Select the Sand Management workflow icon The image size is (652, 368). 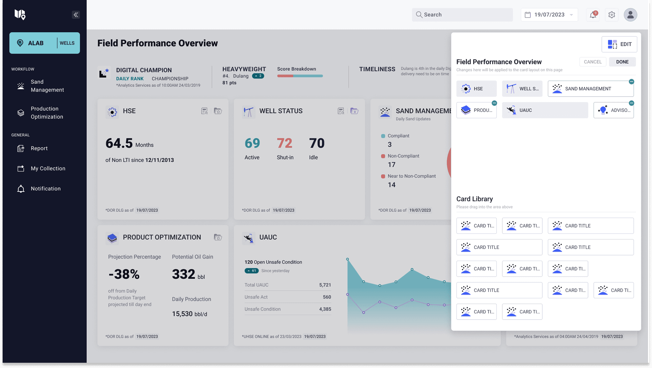click(x=20, y=86)
